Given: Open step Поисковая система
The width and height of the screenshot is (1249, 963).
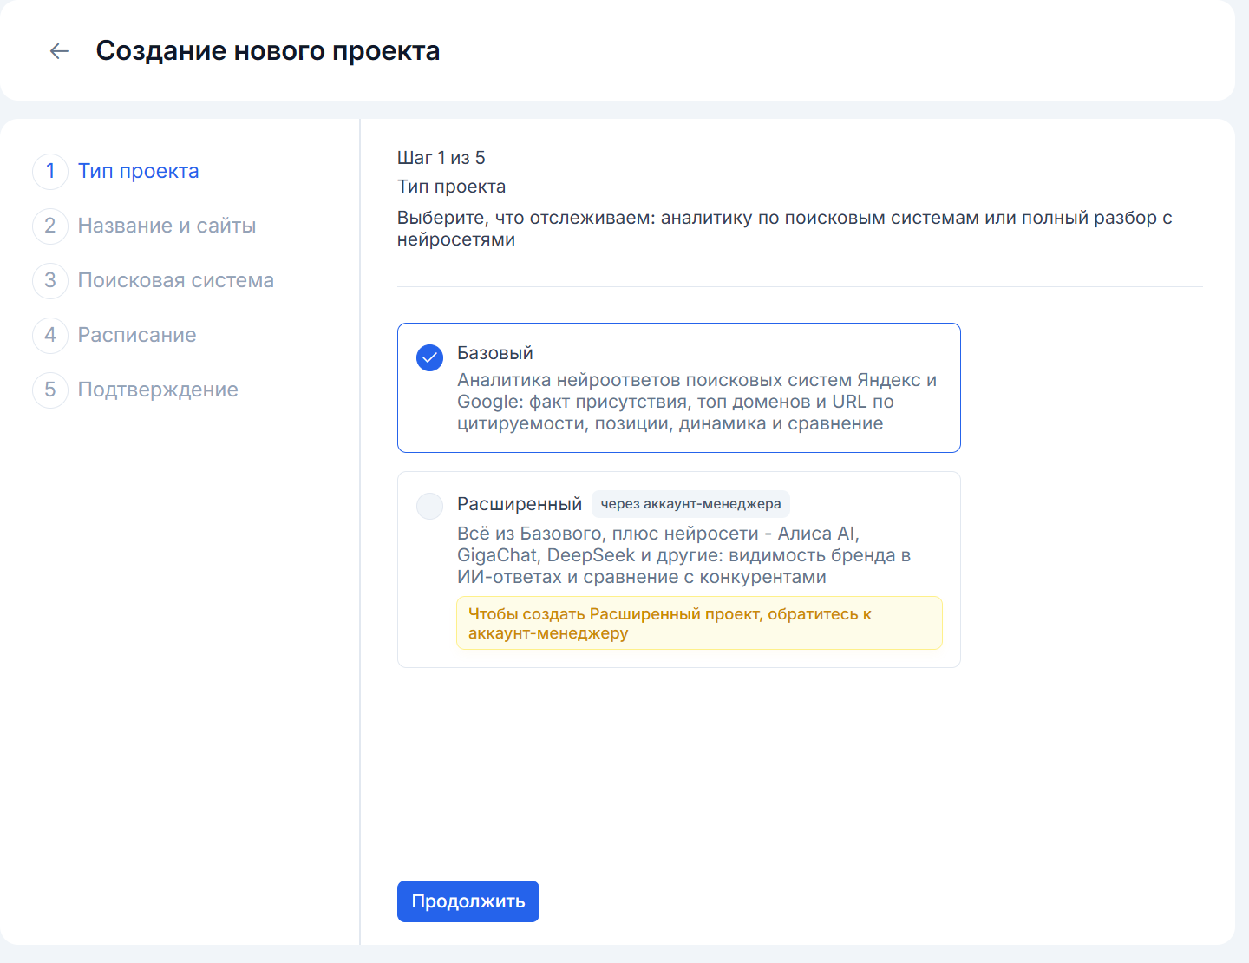Looking at the screenshot, I should point(176,280).
